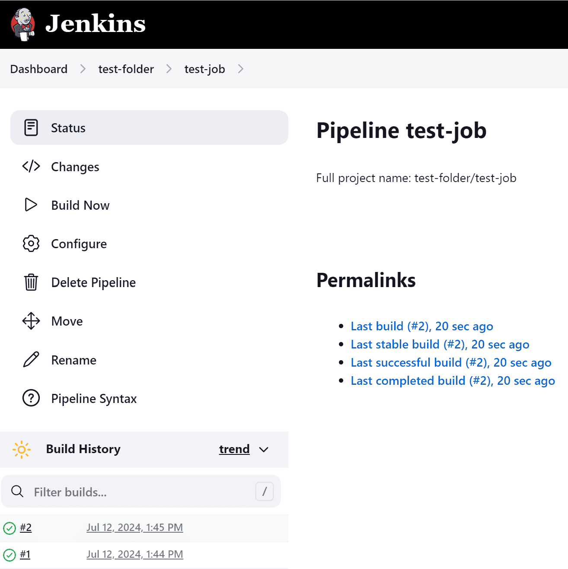Go to Dashboard in breadcrumb

click(39, 69)
